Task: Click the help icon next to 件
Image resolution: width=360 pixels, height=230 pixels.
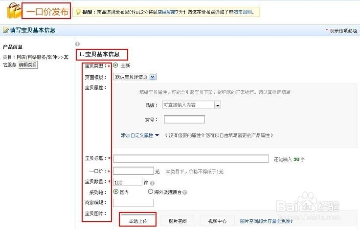Action: [152, 183]
